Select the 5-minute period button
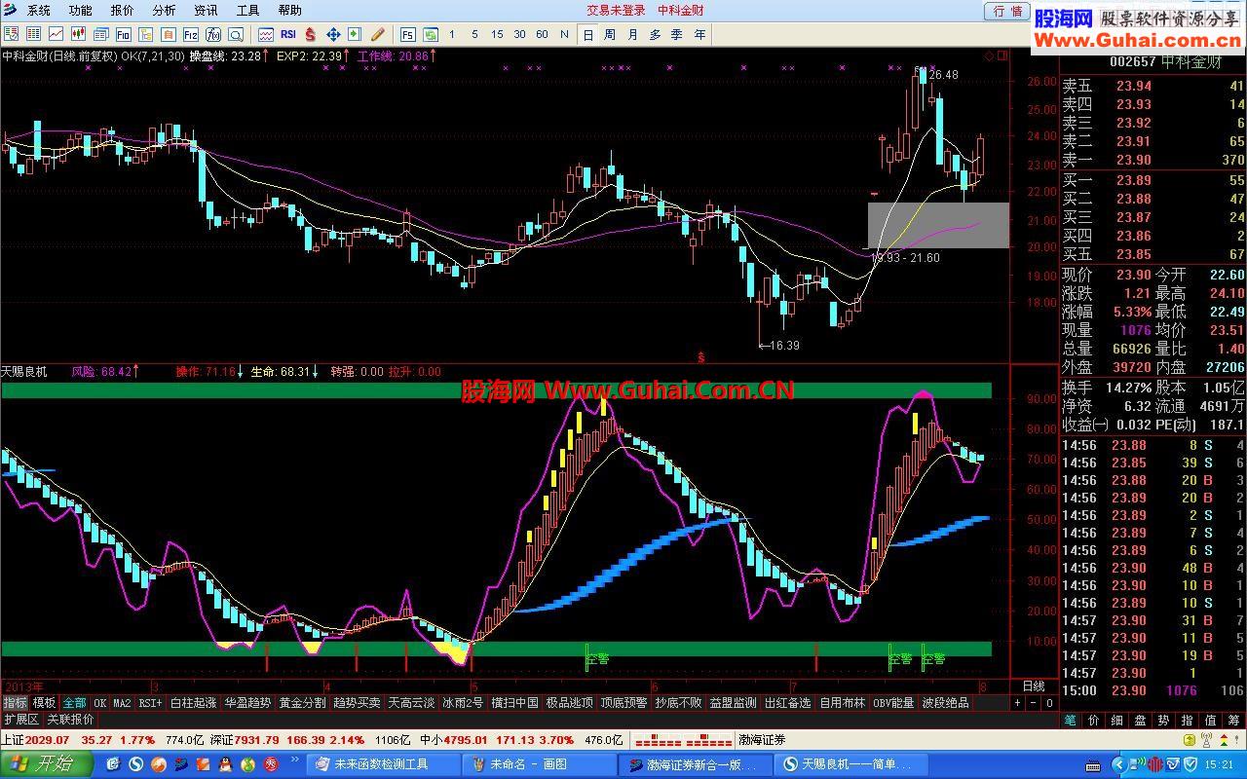This screenshot has width=1247, height=779. coord(474,34)
